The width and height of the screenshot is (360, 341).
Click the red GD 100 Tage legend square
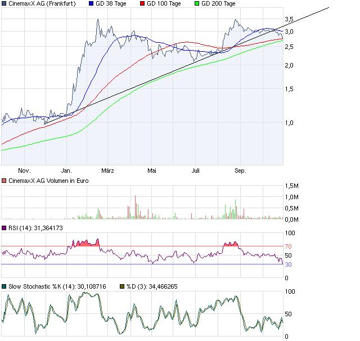tap(142, 4)
